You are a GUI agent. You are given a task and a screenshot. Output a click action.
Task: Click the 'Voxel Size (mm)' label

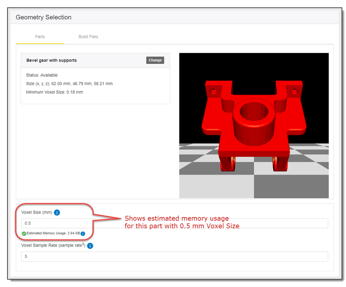click(36, 212)
